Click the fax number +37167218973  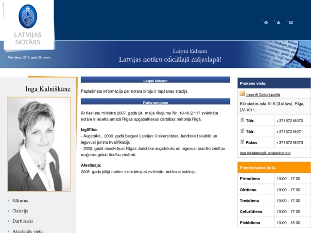click(x=290, y=143)
